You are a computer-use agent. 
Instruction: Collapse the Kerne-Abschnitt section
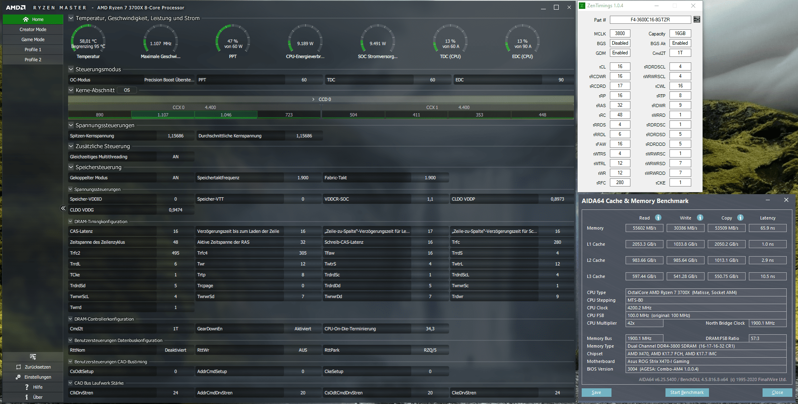click(x=71, y=90)
